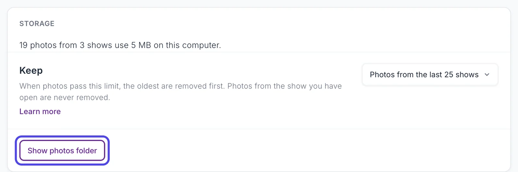This screenshot has width=518, height=172.
Task: Reveal the photos folder on this computer
Action: [62, 150]
